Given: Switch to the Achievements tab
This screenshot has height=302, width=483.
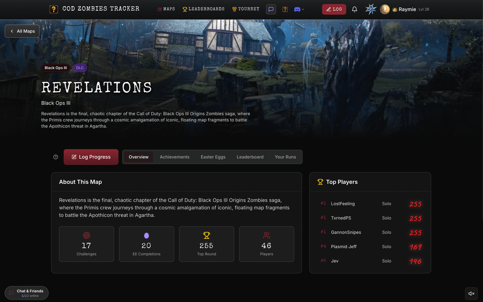Looking at the screenshot, I should point(174,157).
